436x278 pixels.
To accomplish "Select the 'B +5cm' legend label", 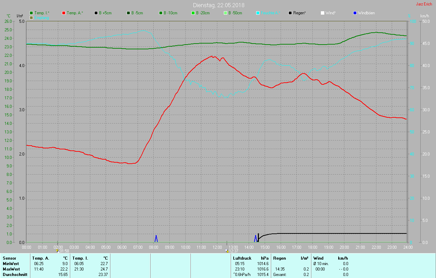I will [x=105, y=13].
